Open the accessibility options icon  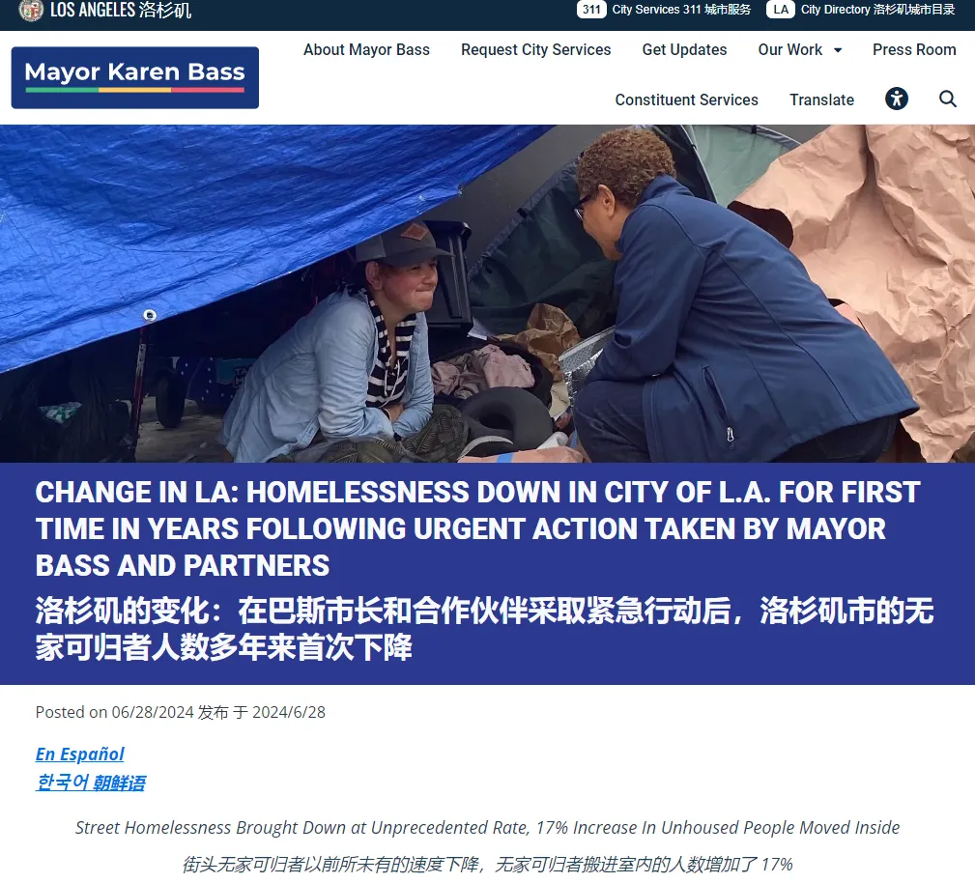(896, 99)
